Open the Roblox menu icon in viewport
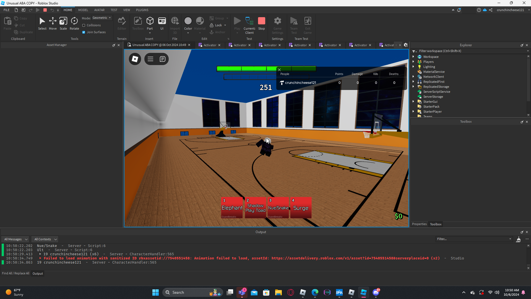Screen dimensions: 531x299 tap(135, 59)
